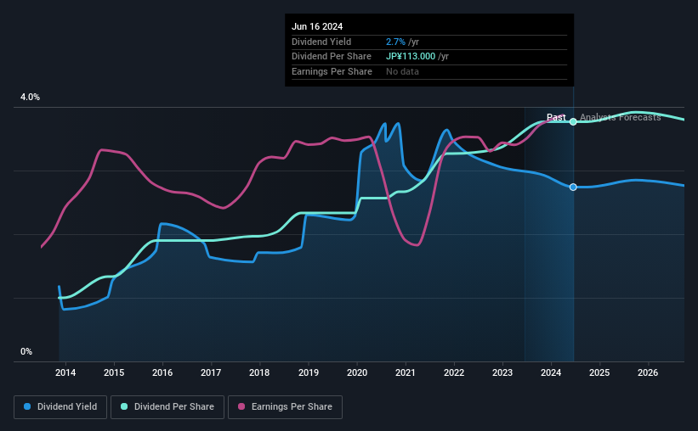Click the 2014 x-axis label
The width and height of the screenshot is (698, 431).
pos(65,372)
